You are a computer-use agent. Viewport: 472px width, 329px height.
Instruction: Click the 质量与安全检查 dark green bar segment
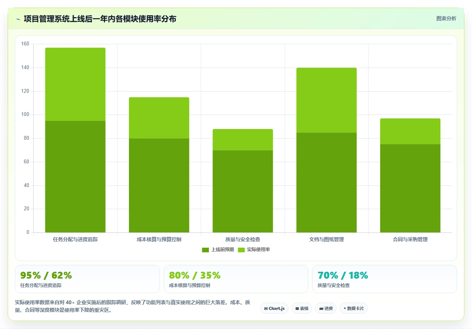(243, 191)
